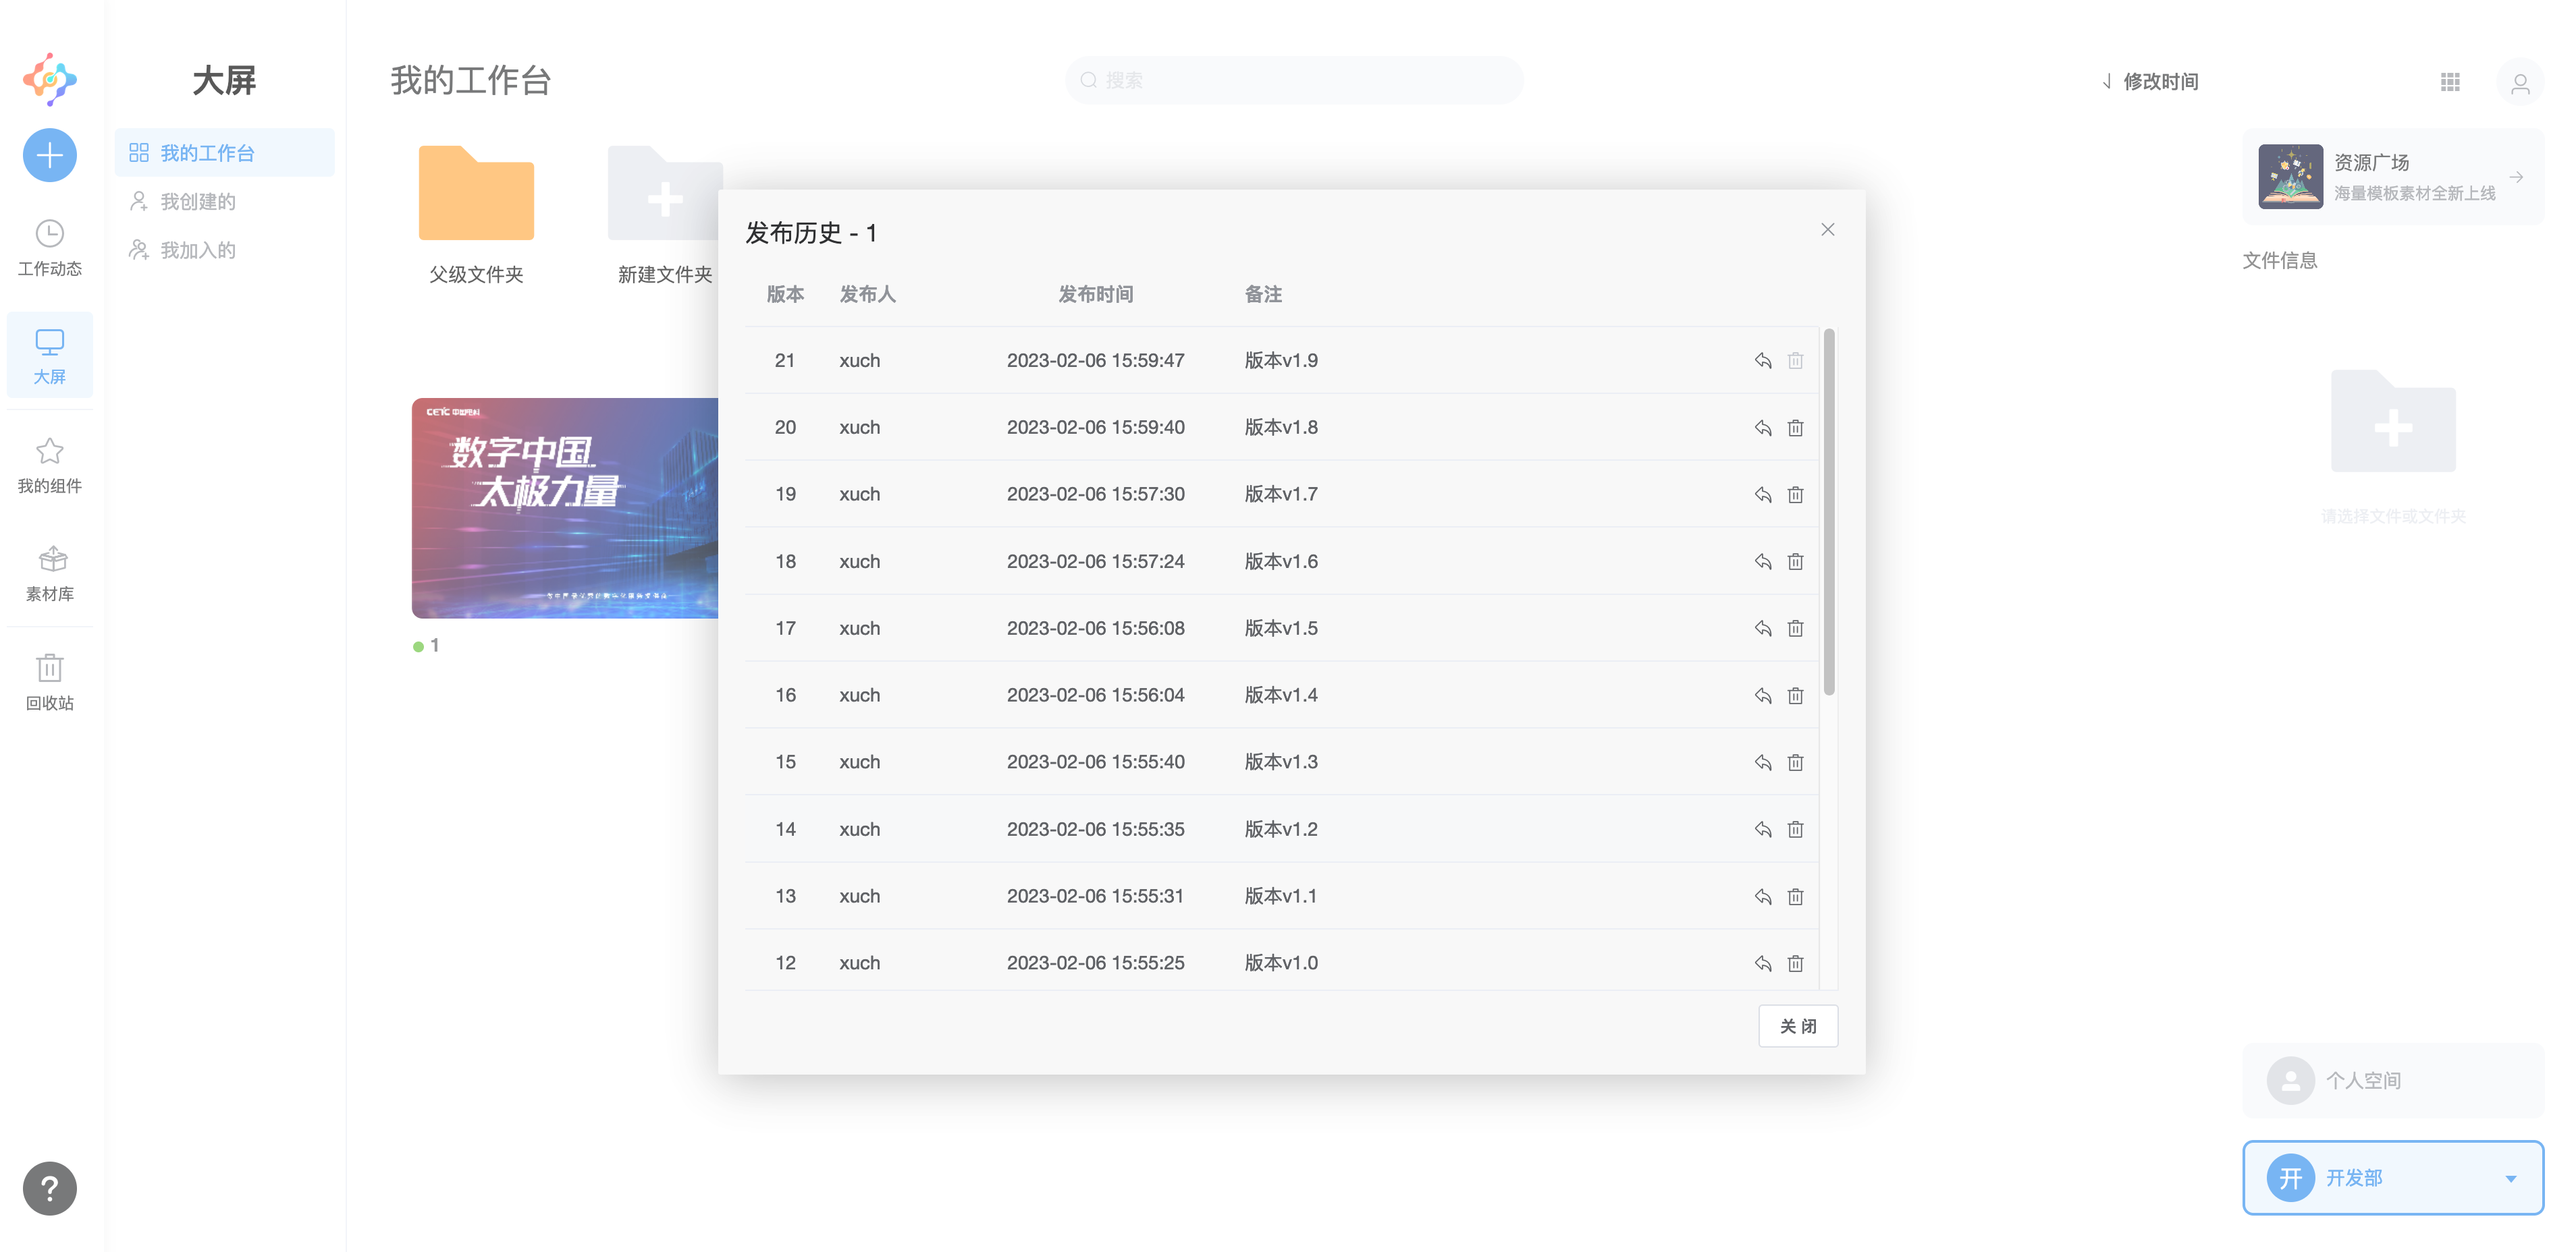The height and width of the screenshot is (1252, 2576).
Task: Click the publish history scrollbar
Action: [1829, 513]
